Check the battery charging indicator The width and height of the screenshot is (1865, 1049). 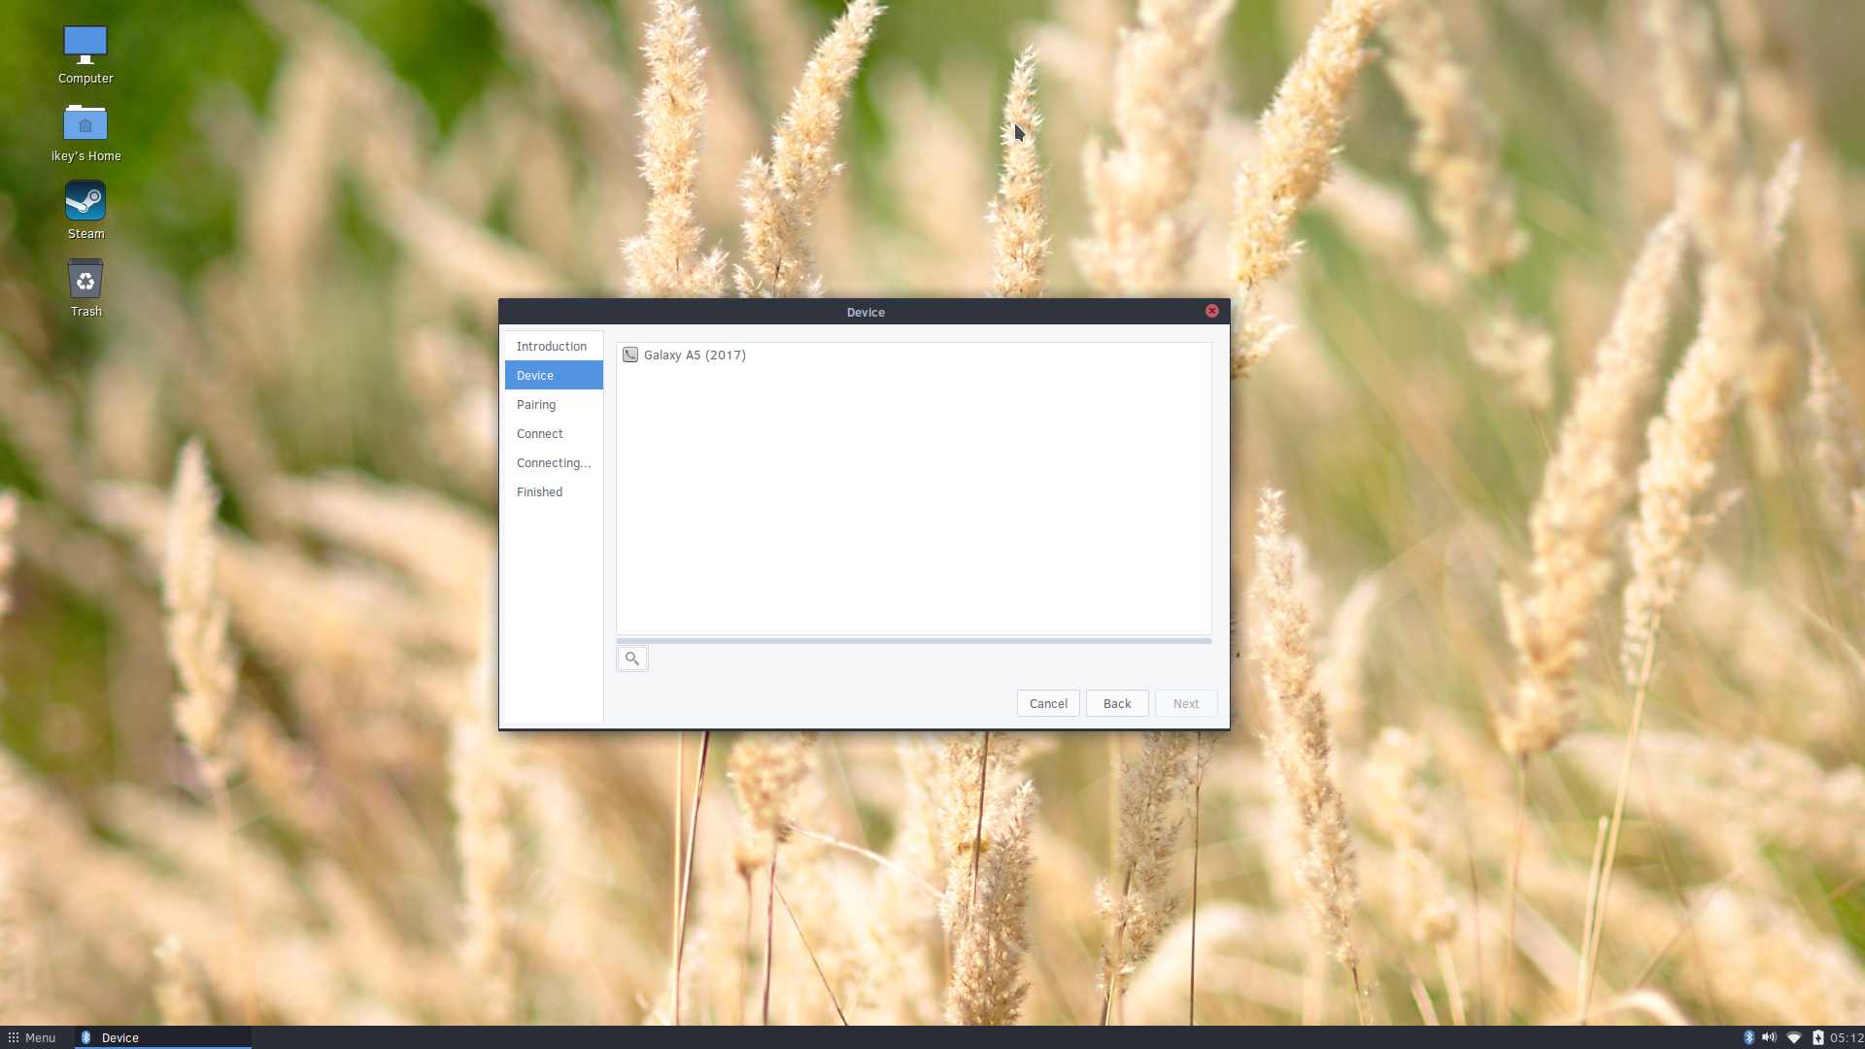(1817, 1037)
